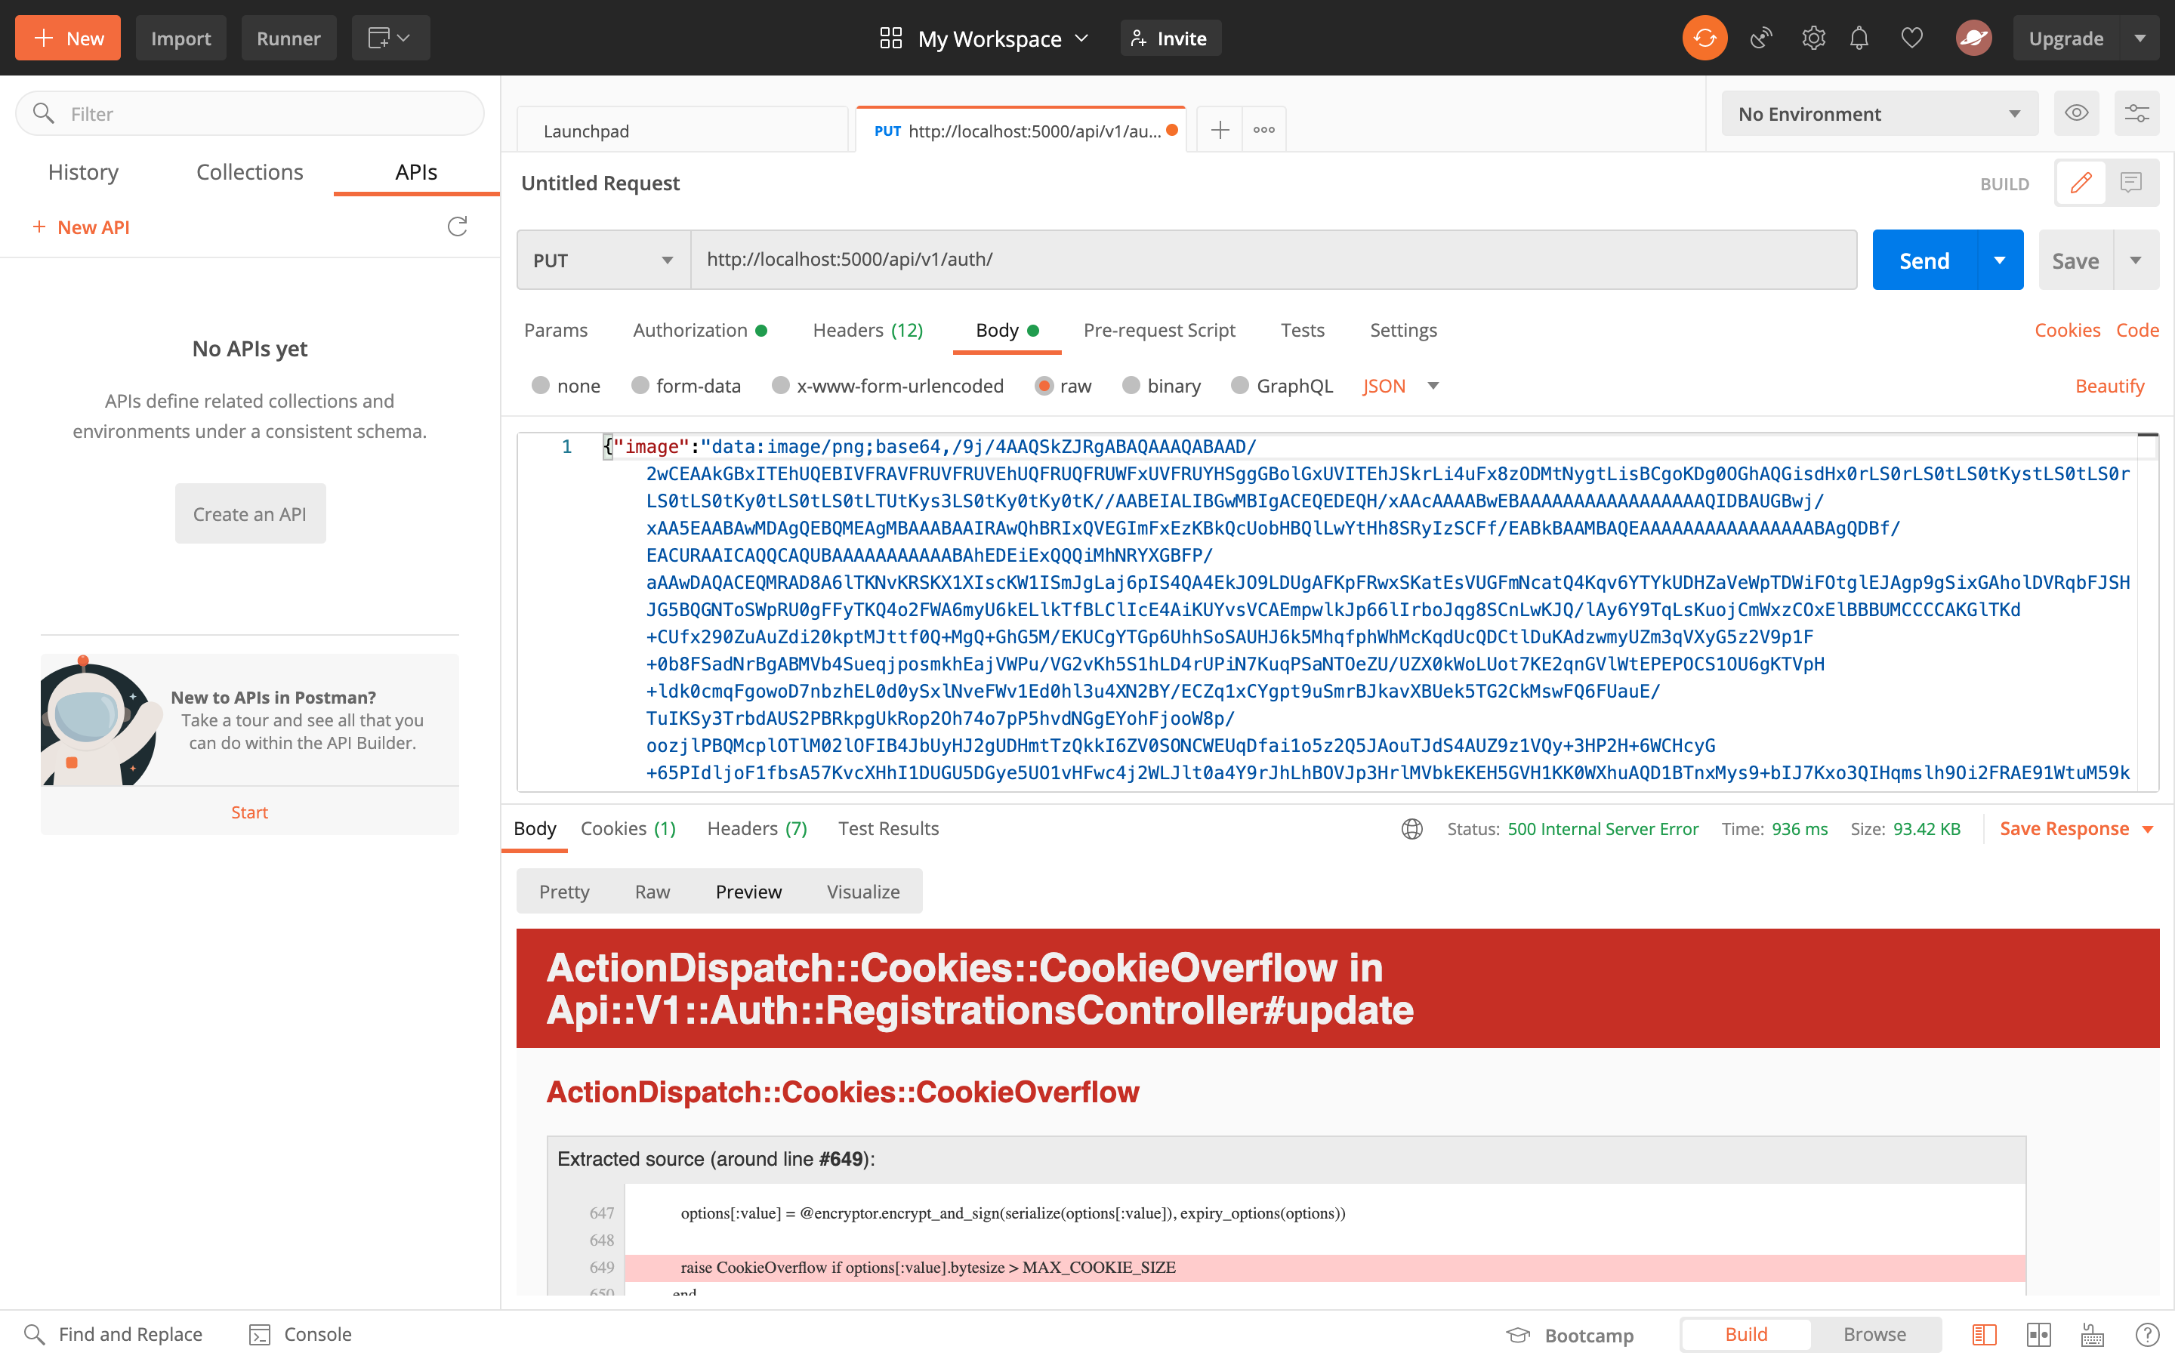Image resolution: width=2175 pixels, height=1359 pixels.
Task: Select the raw body radio button
Action: pos(1044,385)
